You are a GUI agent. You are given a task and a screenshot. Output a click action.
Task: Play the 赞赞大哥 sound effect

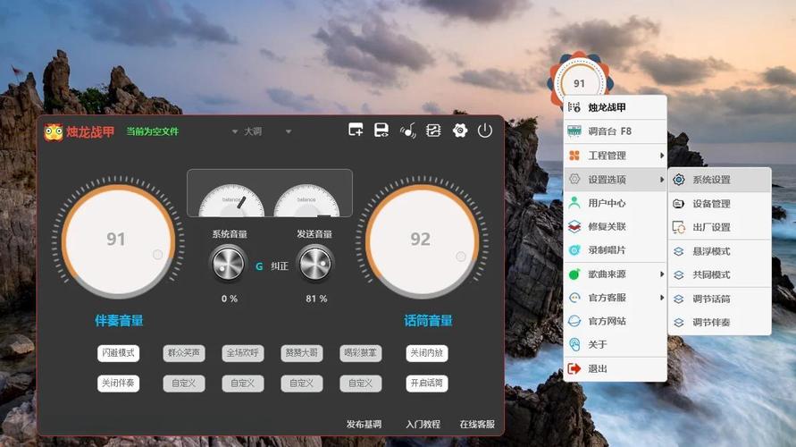(302, 353)
